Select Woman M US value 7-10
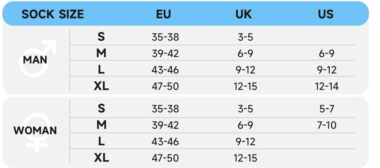 tap(327, 125)
